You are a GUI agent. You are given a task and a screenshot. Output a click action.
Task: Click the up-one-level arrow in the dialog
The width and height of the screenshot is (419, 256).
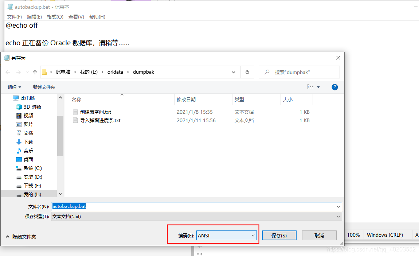pos(35,72)
